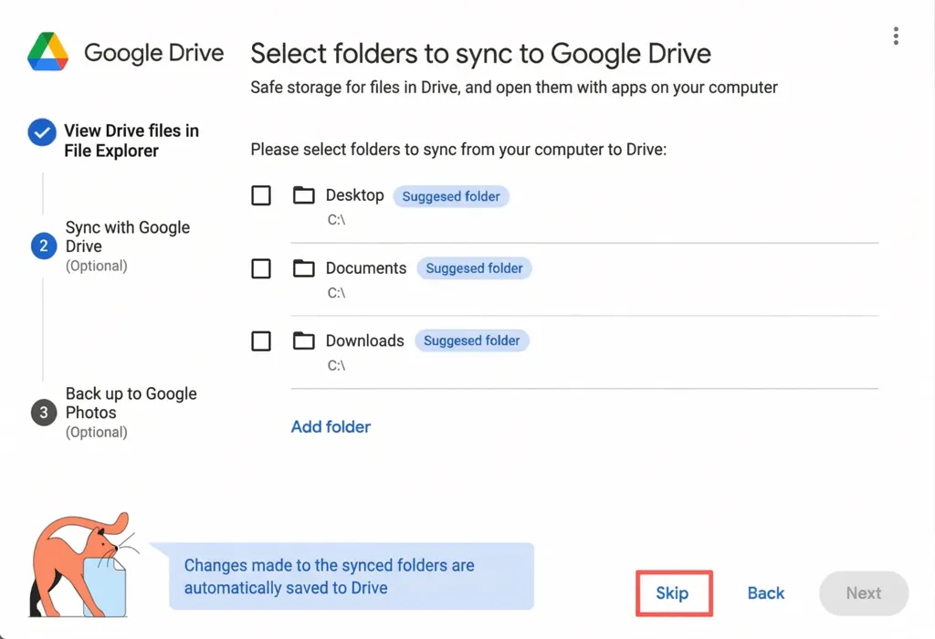Click the Downloads folder icon
This screenshot has width=935, height=639.
[303, 340]
